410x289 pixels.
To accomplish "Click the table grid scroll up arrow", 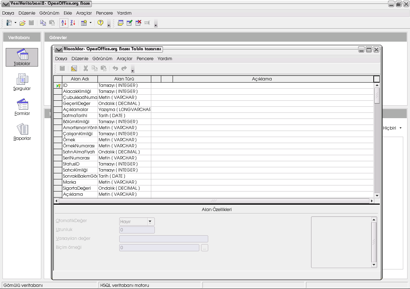I will coord(377,85).
